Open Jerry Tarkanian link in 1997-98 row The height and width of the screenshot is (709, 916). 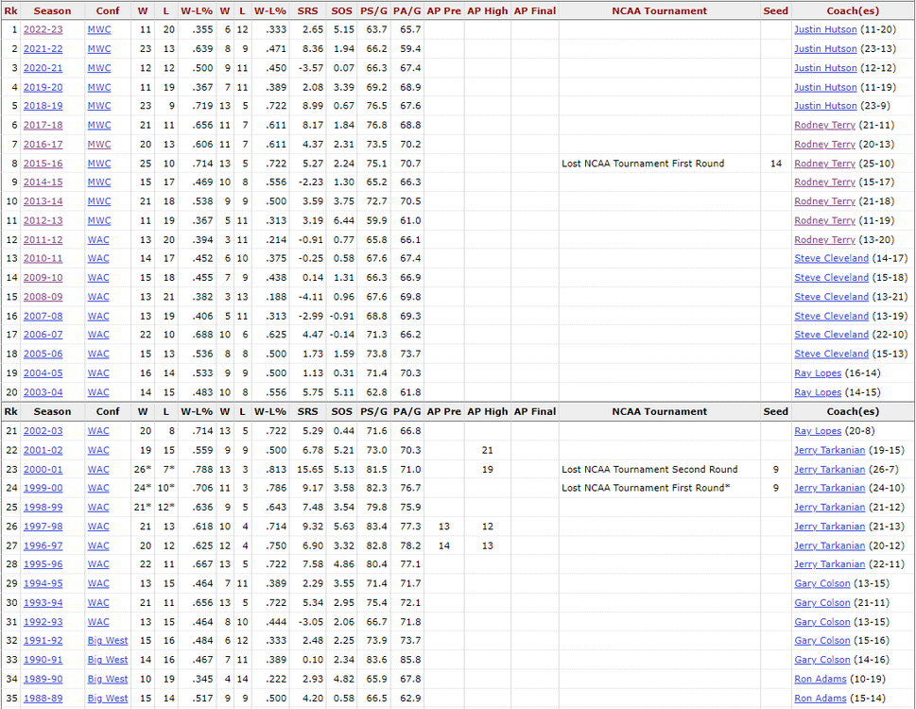pos(829,527)
